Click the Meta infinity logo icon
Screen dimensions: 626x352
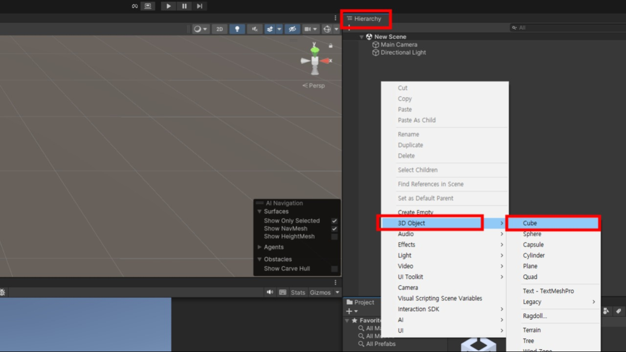click(135, 6)
